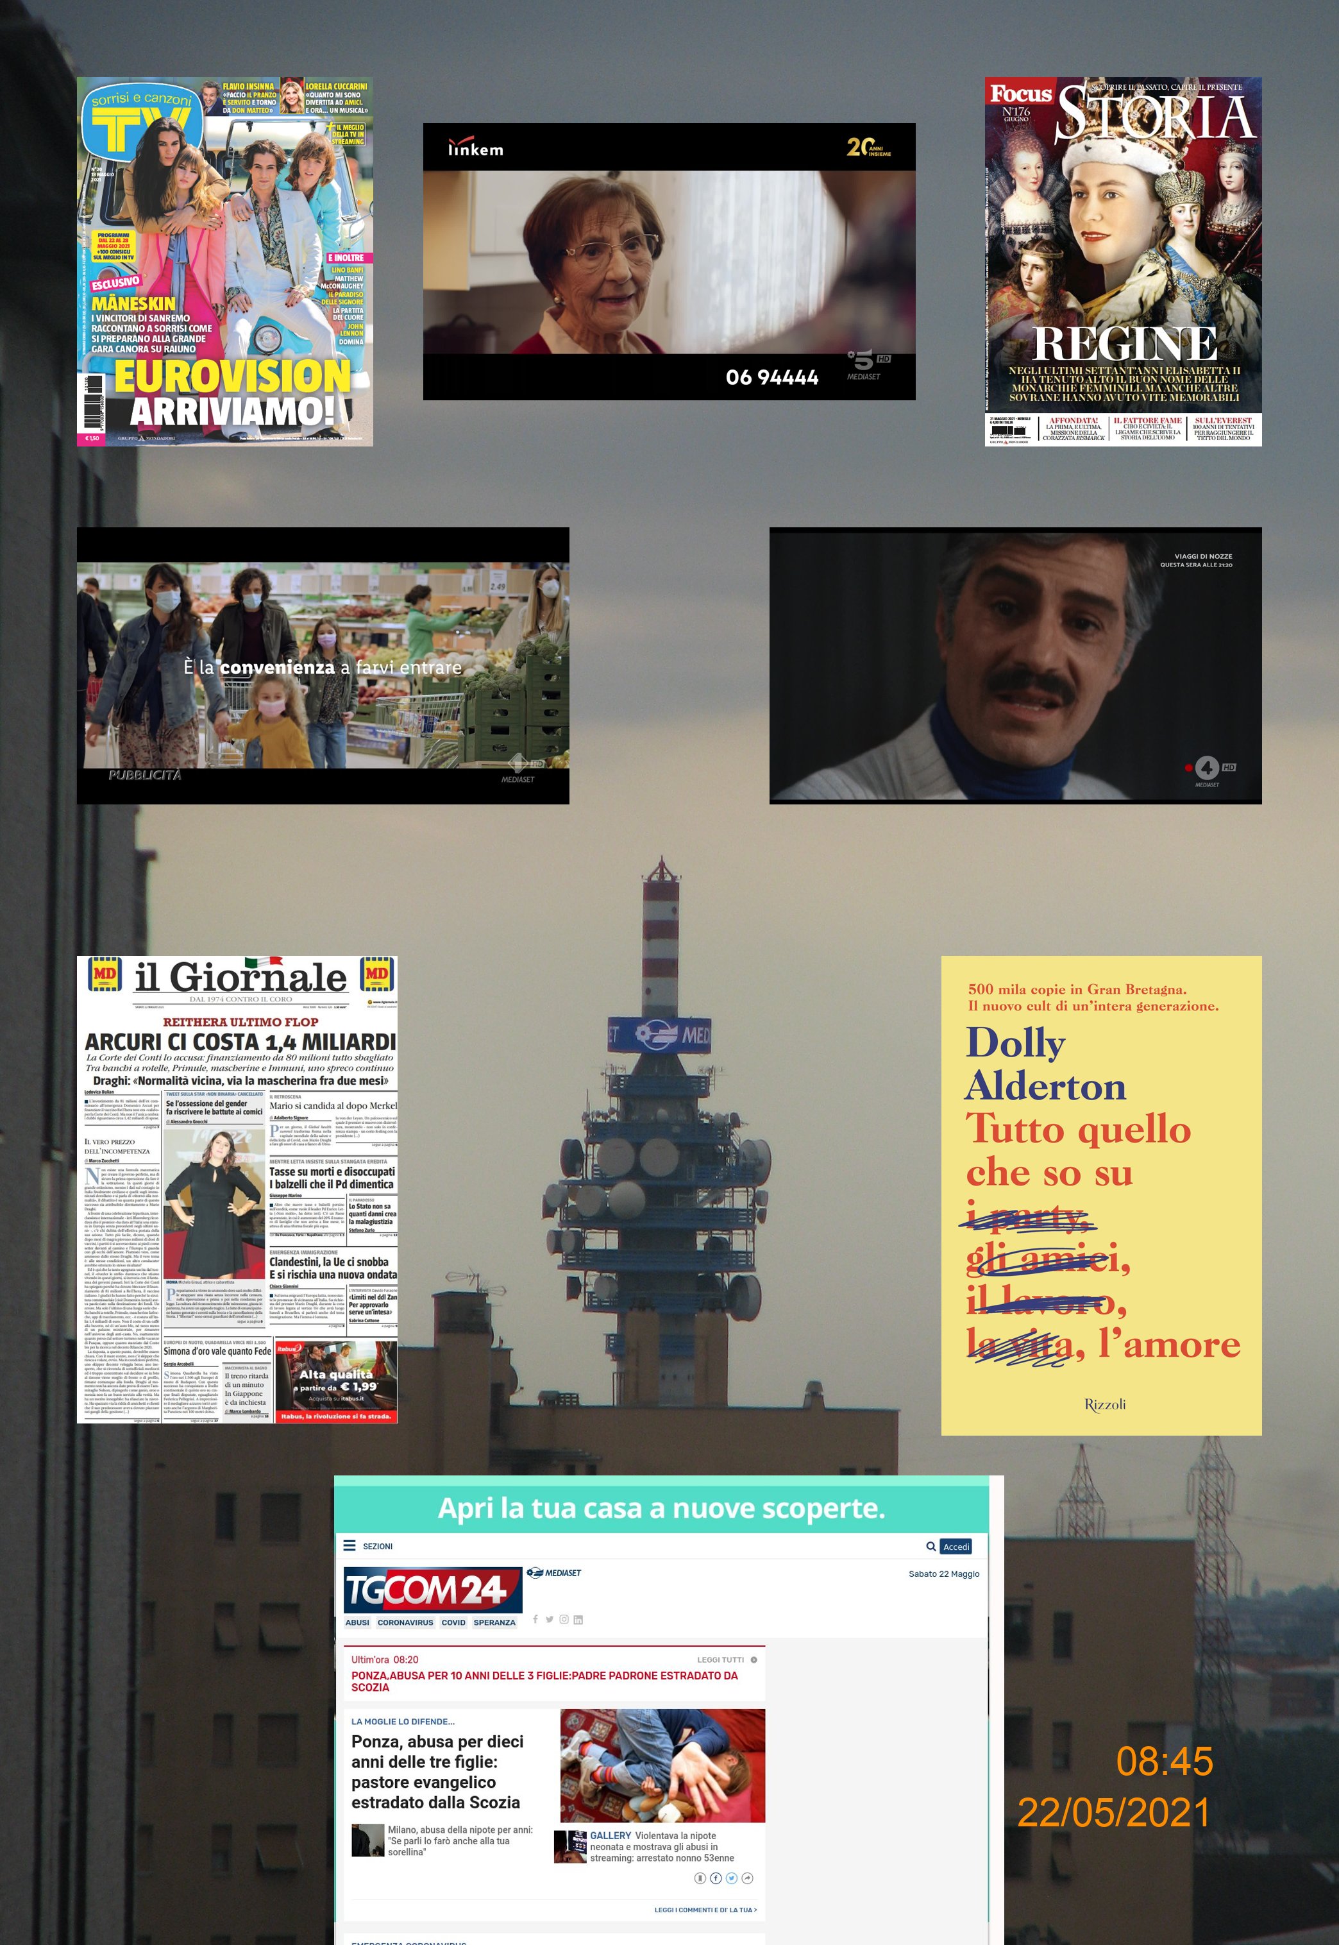
Task: Click the search magnifier icon on TGCOM24
Action: (931, 1547)
